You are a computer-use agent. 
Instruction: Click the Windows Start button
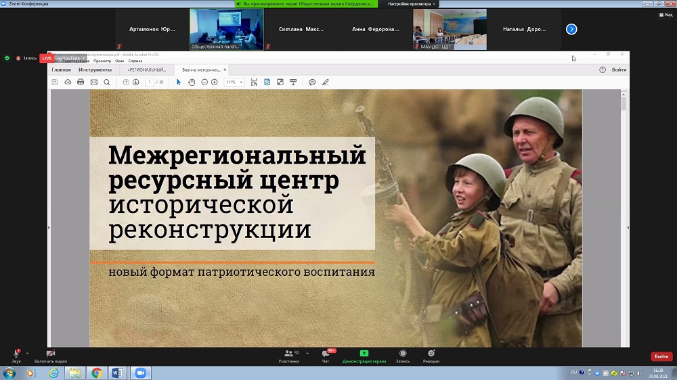click(9, 373)
